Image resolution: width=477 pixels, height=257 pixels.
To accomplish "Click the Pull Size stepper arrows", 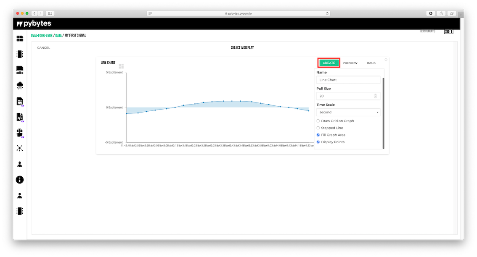I will pyautogui.click(x=375, y=96).
